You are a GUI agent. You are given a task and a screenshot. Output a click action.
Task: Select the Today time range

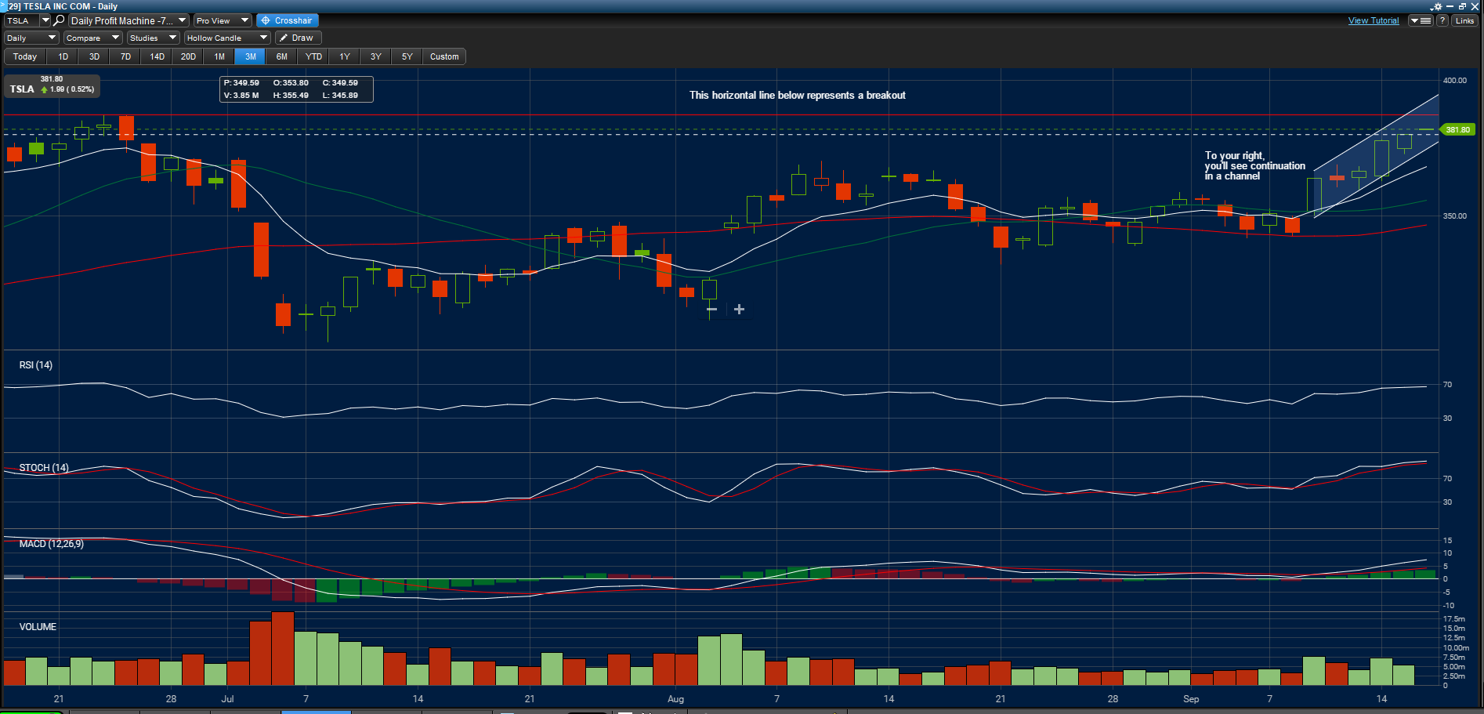click(25, 56)
